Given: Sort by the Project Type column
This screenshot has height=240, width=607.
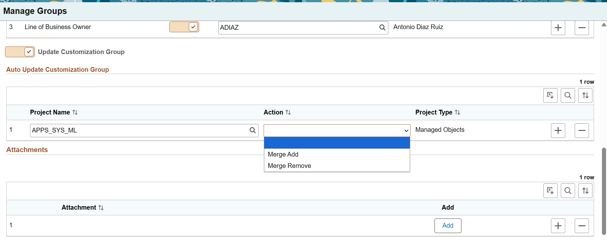Looking at the screenshot, I should [x=438, y=112].
